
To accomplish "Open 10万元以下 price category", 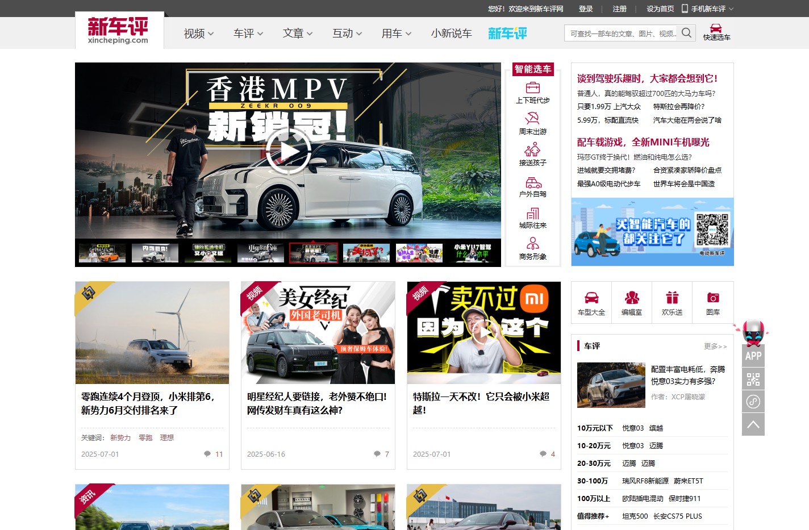I will 595,428.
